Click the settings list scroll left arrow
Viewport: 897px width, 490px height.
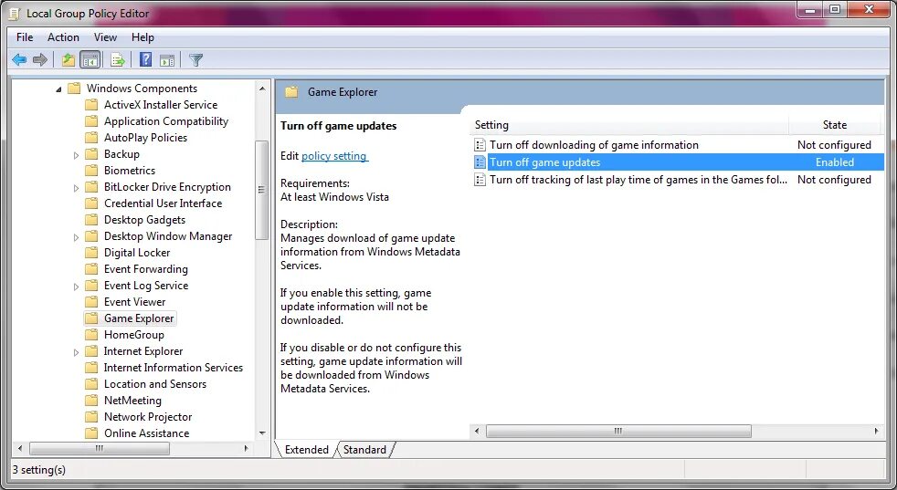477,432
